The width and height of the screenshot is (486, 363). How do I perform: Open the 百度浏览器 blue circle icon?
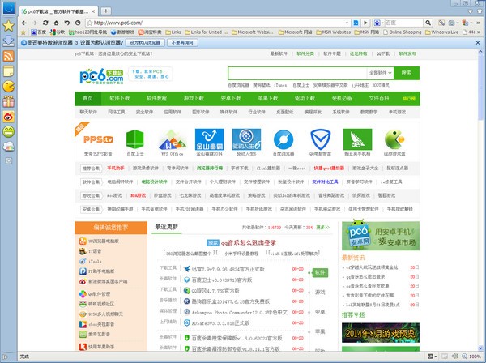point(283,140)
